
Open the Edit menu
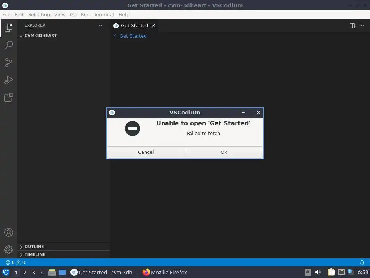pos(20,14)
